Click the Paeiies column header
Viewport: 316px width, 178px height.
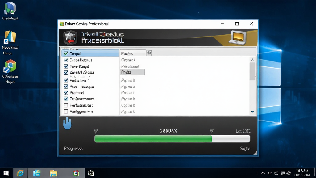coord(133,53)
